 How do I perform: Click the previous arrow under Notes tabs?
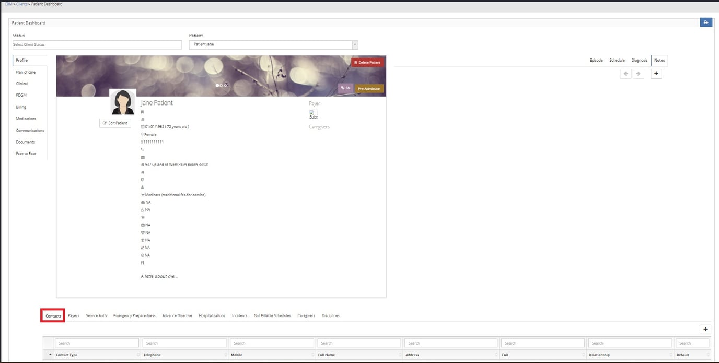625,74
